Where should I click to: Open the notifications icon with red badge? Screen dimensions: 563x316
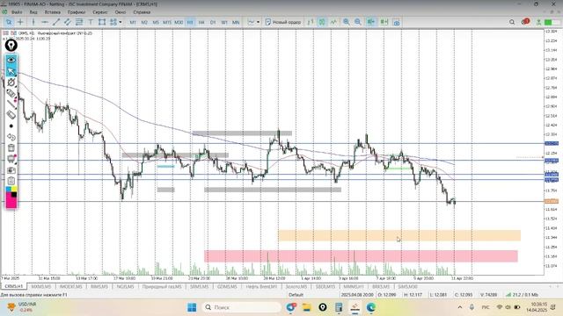point(525,22)
